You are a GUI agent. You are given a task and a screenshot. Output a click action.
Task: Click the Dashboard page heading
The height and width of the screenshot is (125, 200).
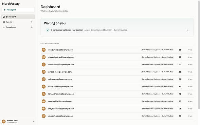click(x=50, y=7)
